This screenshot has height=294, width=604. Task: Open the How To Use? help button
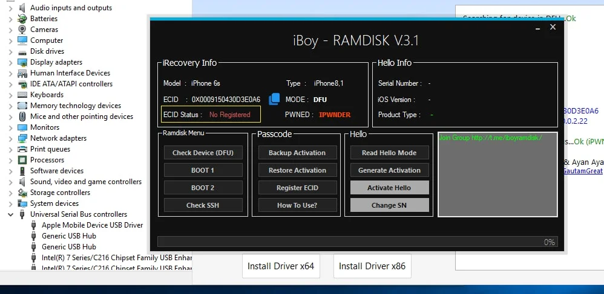(297, 205)
